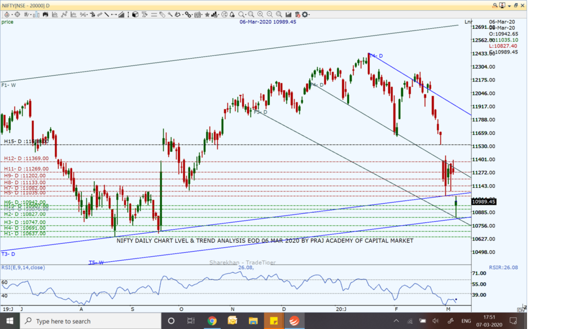Viewport: 578px width, 329px height.
Task: Click the zoom out minus magnifier
Action: click(269, 15)
